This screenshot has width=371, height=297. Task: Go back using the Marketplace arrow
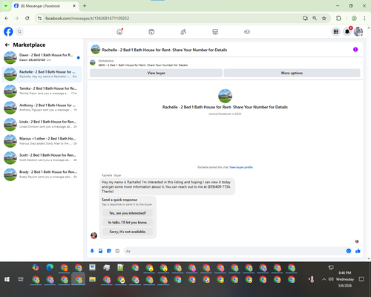pyautogui.click(x=7, y=45)
